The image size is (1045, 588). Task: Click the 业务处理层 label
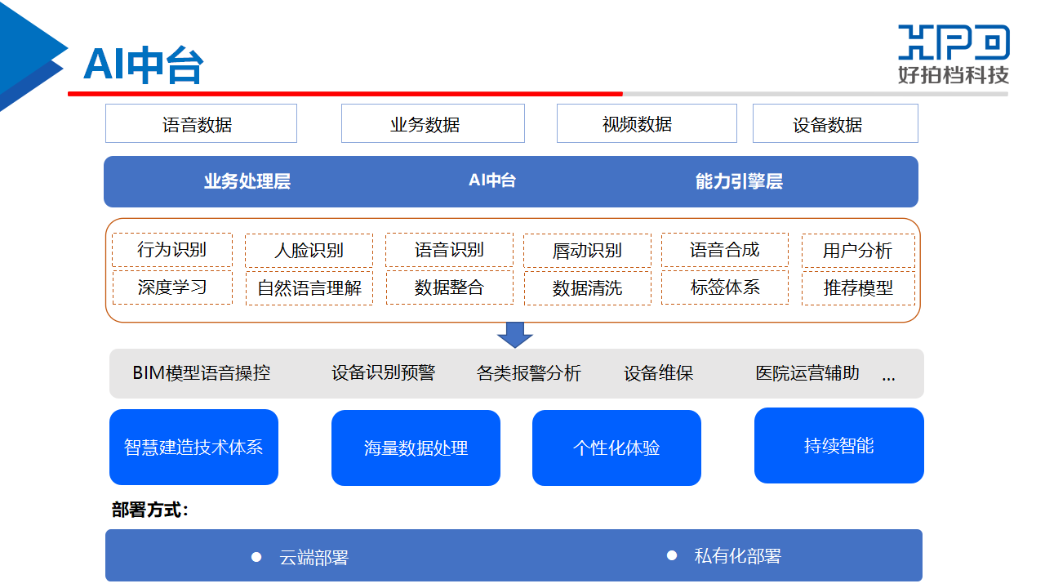click(247, 182)
